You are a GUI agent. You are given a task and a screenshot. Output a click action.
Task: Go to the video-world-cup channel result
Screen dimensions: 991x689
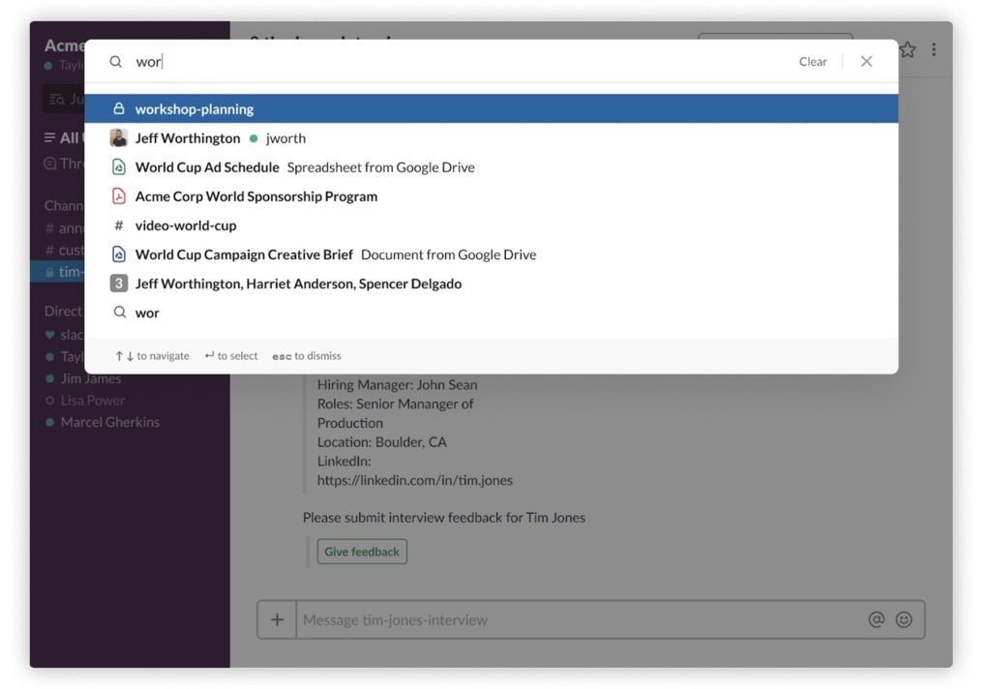[x=491, y=225]
